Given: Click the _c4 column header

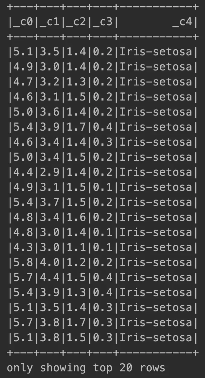Looking at the screenshot, I should pyautogui.click(x=182, y=22).
